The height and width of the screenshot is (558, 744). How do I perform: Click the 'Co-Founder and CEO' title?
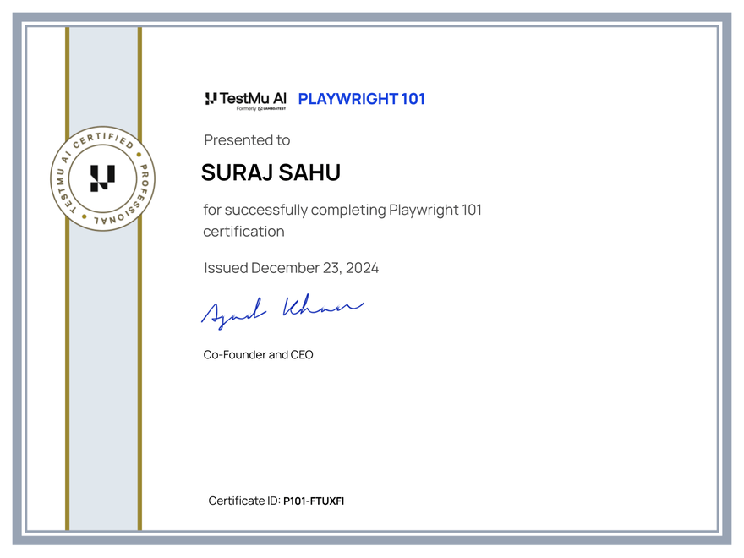(258, 355)
